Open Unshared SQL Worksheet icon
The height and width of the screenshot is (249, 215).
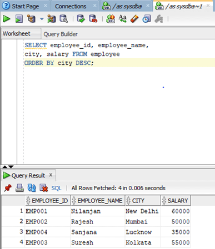point(111,19)
